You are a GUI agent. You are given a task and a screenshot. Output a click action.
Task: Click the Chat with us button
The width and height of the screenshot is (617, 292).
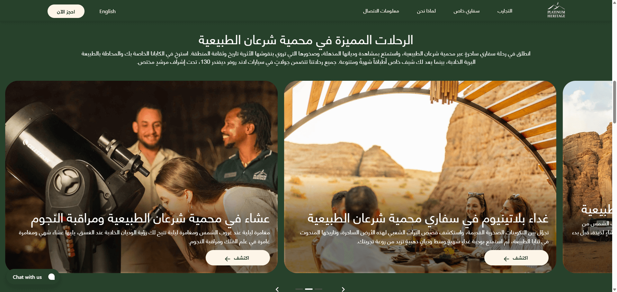pyautogui.click(x=33, y=277)
